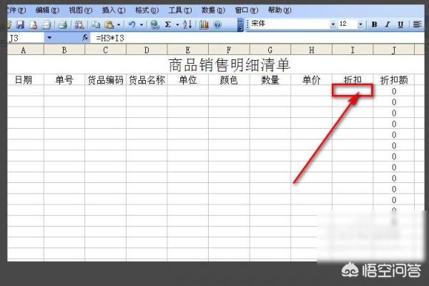This screenshot has height=286, width=429.
Task: Select the first 0 cell under 折扣额
Action: click(x=394, y=91)
